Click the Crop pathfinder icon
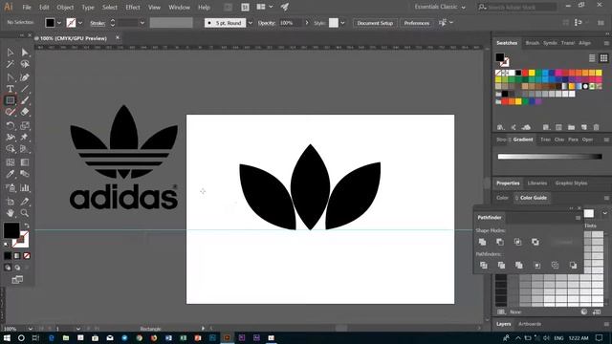Image resolution: width=612 pixels, height=344 pixels. click(537, 266)
